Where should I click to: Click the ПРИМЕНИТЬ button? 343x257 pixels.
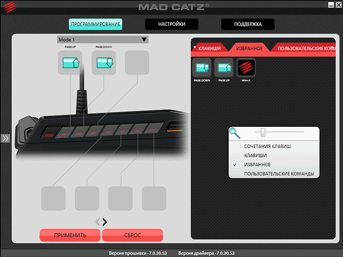[x=70, y=235]
